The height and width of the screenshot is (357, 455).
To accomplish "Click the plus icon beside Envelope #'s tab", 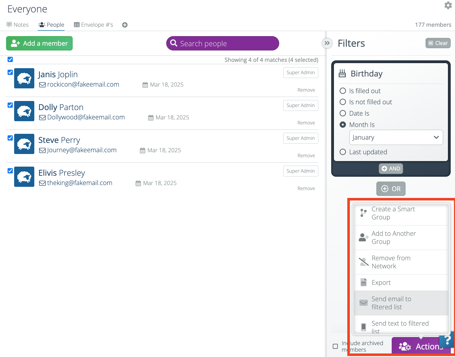I will point(125,25).
